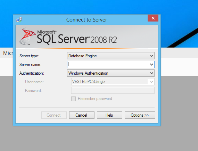
Task: Click the Connect button
Action: [x=54, y=115]
